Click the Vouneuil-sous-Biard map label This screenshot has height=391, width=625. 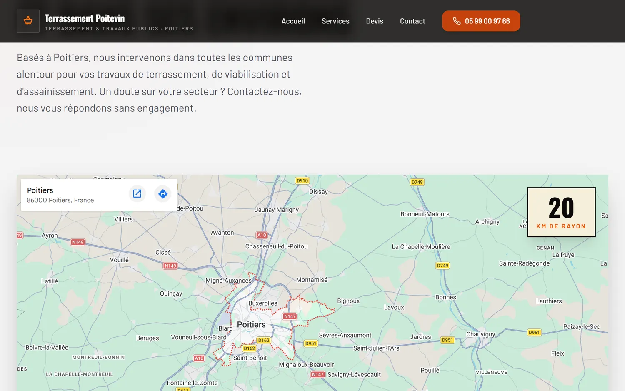(199, 337)
